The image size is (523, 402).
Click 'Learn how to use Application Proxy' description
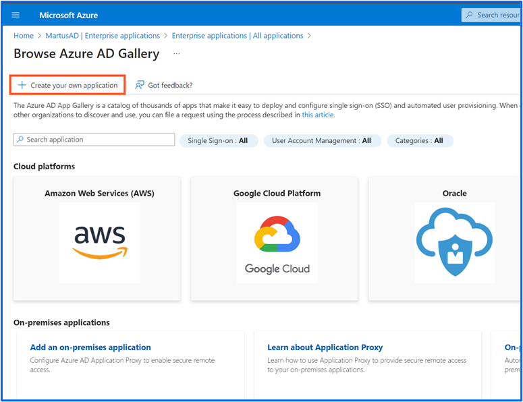pos(366,365)
